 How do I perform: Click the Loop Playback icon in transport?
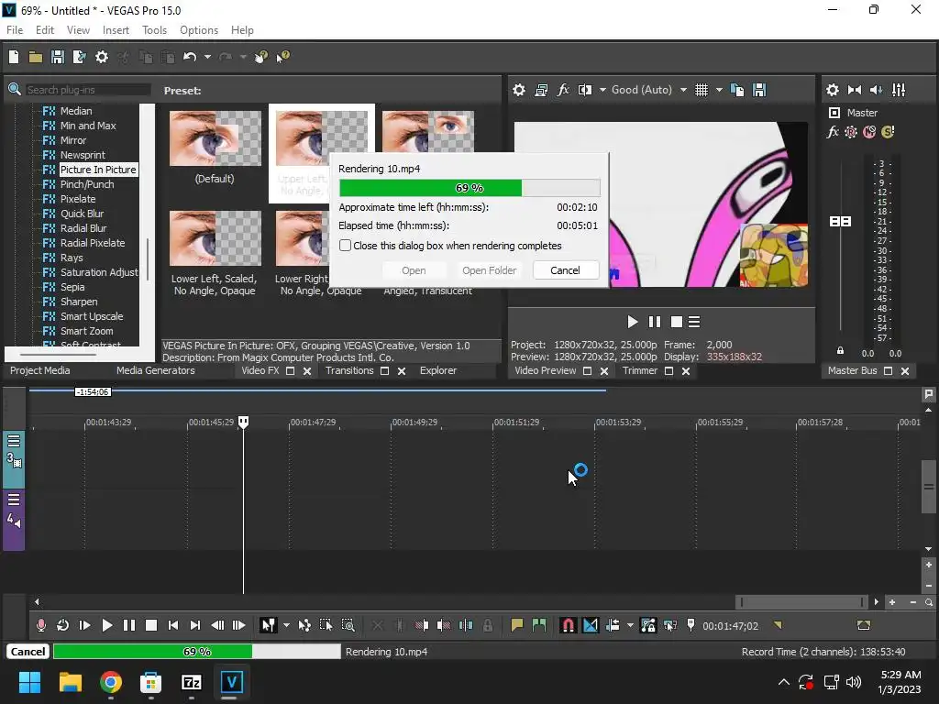click(x=62, y=625)
